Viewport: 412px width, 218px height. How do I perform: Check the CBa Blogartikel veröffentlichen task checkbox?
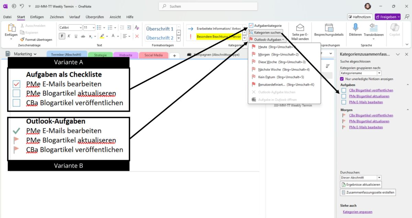pyautogui.click(x=343, y=90)
